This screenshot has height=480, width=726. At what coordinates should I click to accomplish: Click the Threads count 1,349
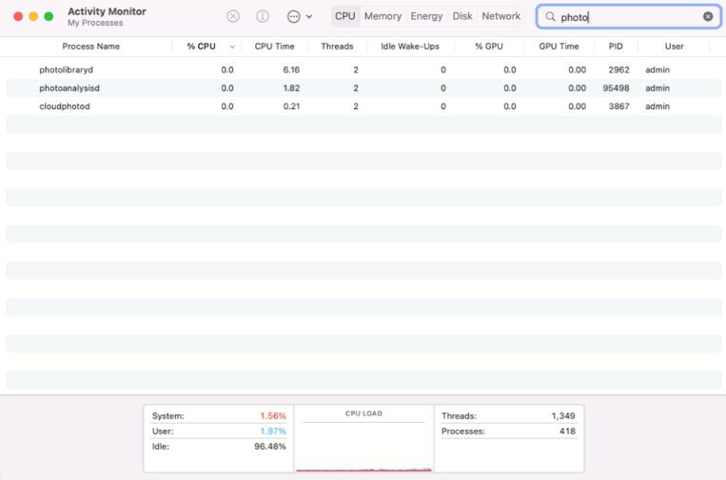563,415
